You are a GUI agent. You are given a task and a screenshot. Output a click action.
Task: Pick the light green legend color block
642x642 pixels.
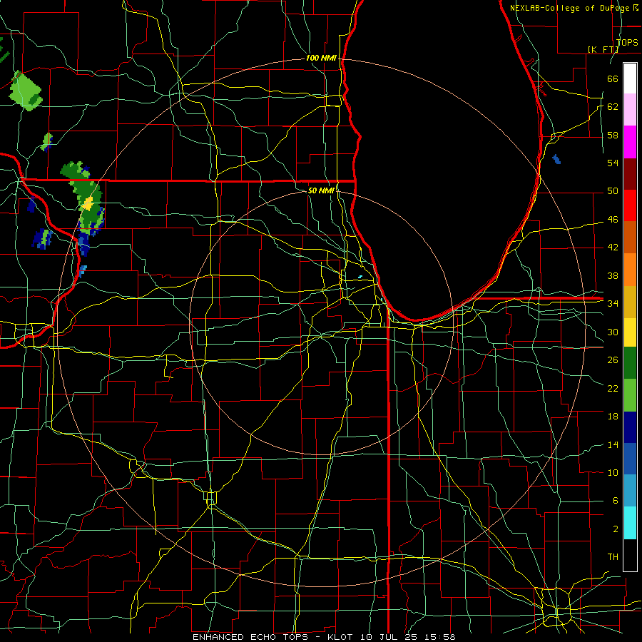coord(630,395)
